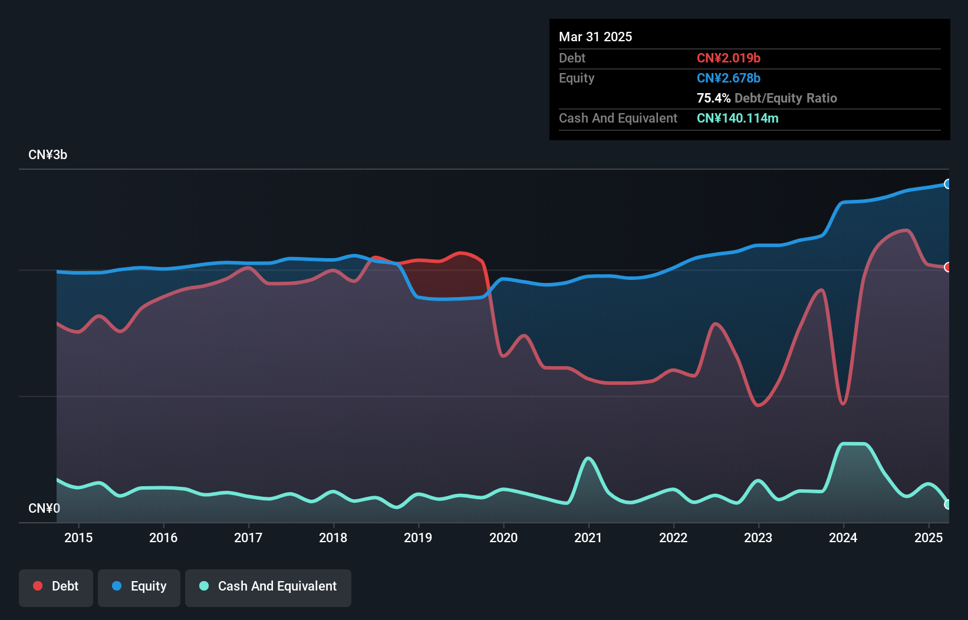
Task: Click the blue Equity endpoint marker
Action: [947, 184]
